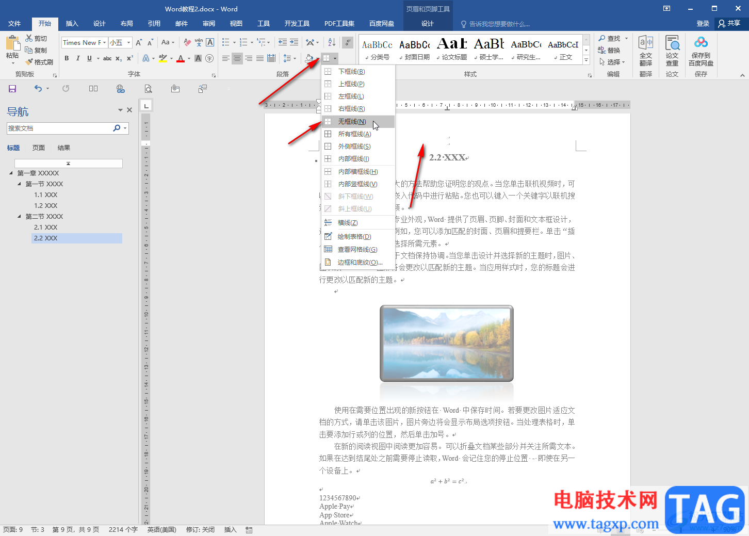Apply the 正文 style
Screen dimensions: 749x536
563,50
